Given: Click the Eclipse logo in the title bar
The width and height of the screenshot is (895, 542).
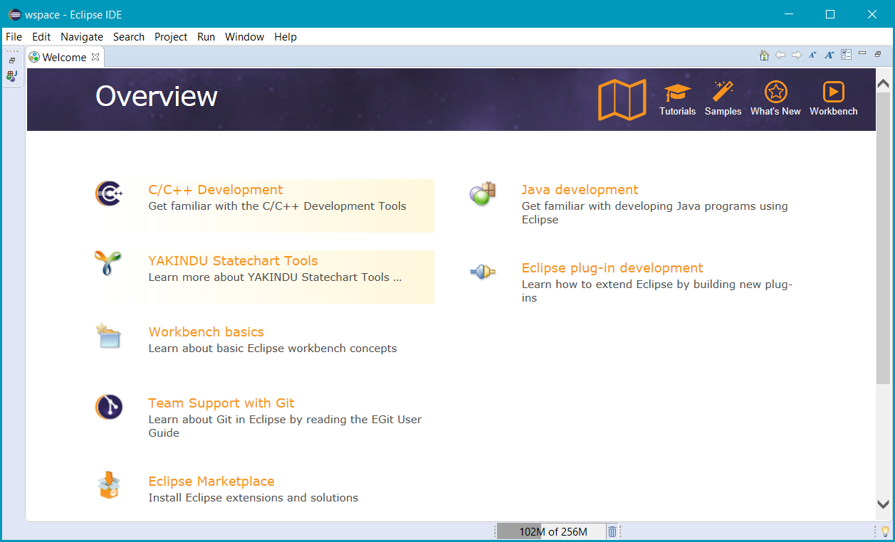Looking at the screenshot, I should pos(14,14).
